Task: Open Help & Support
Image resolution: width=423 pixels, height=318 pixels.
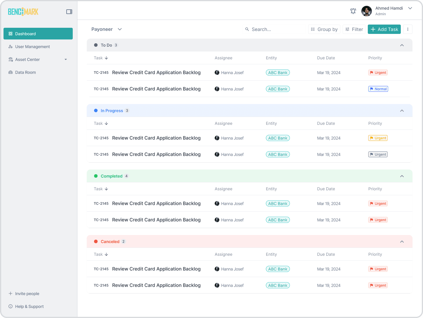Action: pyautogui.click(x=26, y=306)
